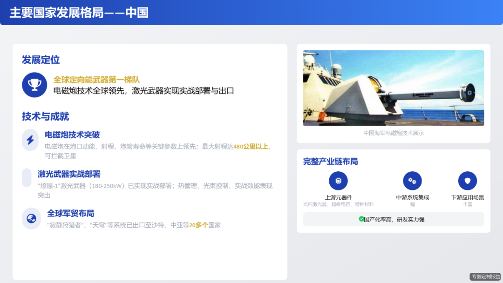Image resolution: width=503 pixels, height=283 pixels.
Task: Click the shield icon above 下游应用场景
Action: point(467,181)
